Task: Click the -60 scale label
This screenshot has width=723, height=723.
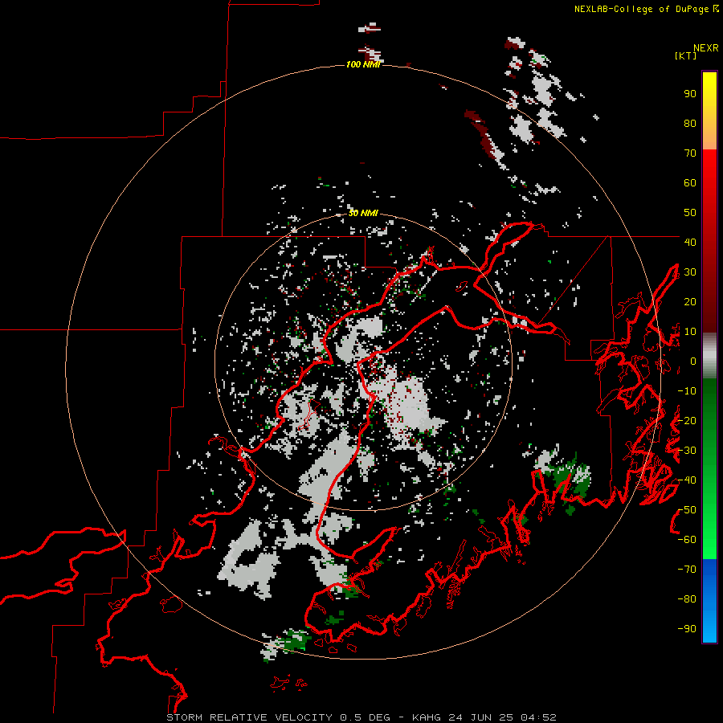Action: 687,540
